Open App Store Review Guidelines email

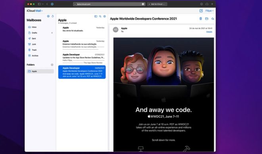click(x=82, y=58)
